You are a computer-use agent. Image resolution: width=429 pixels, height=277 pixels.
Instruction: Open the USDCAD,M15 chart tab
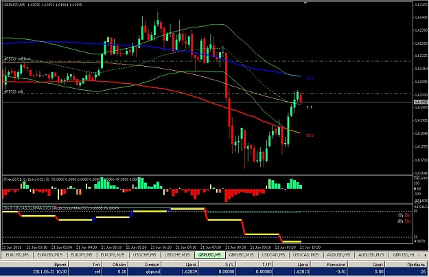(x=306, y=255)
